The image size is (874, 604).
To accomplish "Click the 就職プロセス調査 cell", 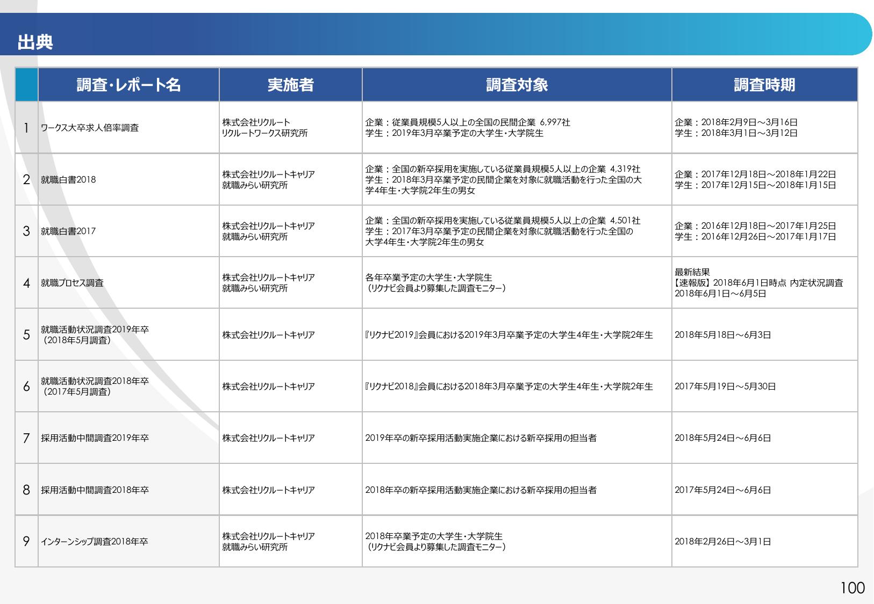I will tap(72, 283).
